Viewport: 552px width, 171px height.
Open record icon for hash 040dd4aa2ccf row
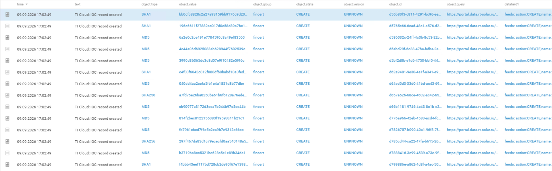[8, 84]
